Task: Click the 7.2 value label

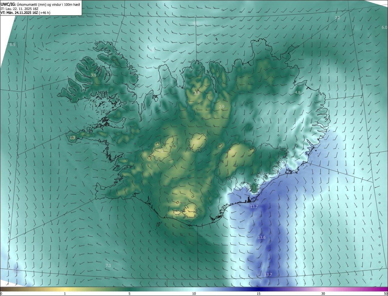Action: [337, 18]
